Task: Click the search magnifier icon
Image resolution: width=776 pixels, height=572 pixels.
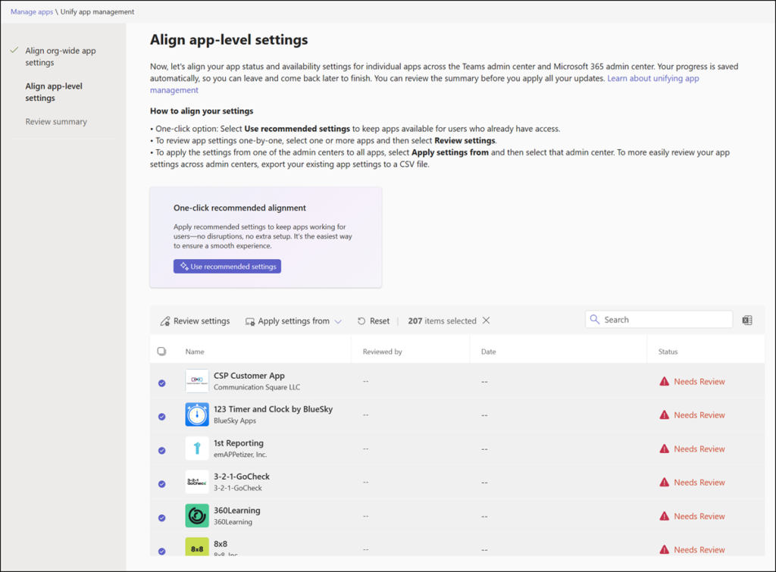Action: (x=595, y=320)
